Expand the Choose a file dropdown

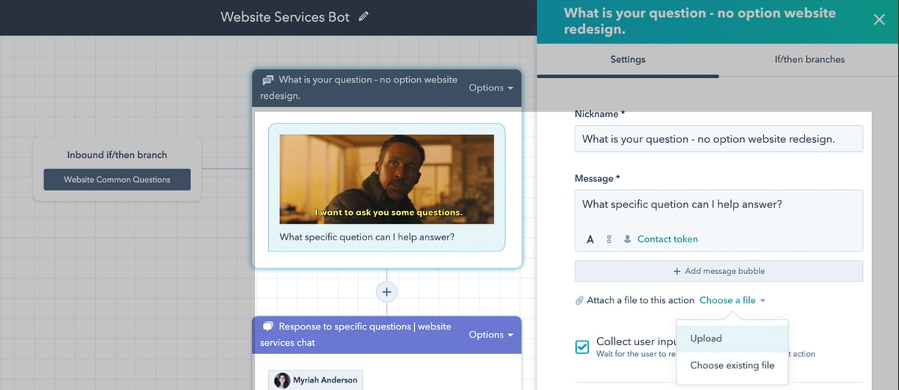(x=733, y=300)
